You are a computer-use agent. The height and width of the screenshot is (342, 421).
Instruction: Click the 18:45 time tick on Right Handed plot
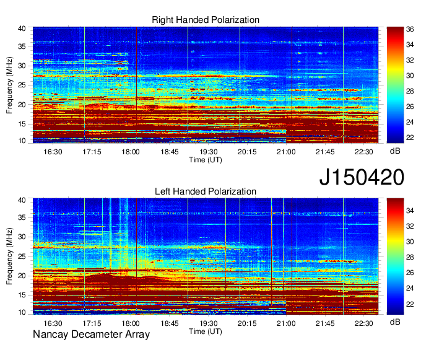170,152
